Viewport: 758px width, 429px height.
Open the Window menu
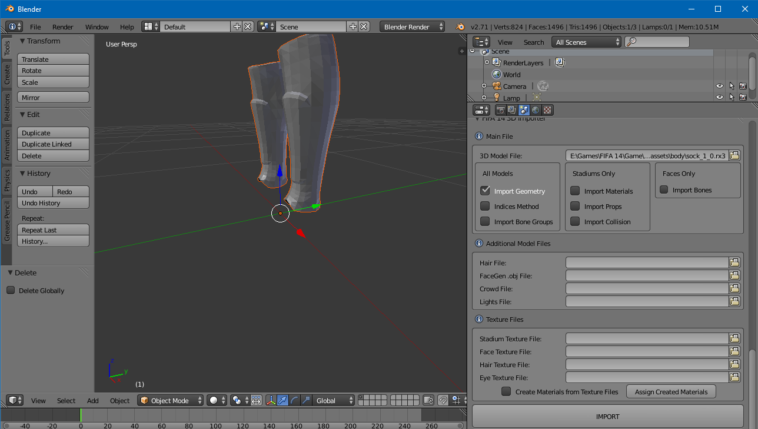(x=97, y=26)
